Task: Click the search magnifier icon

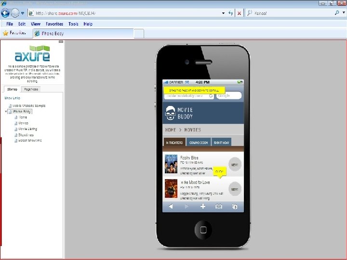Action: 337,13
